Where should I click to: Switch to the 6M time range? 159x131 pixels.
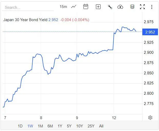coord(50,126)
